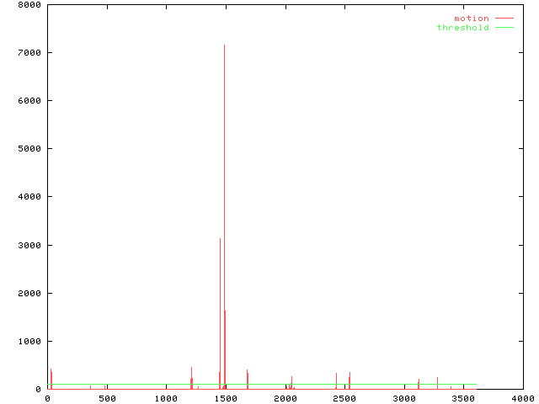Click the green threshold legend line sample

[x=504, y=28]
